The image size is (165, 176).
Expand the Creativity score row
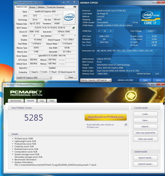[x=13, y=146]
